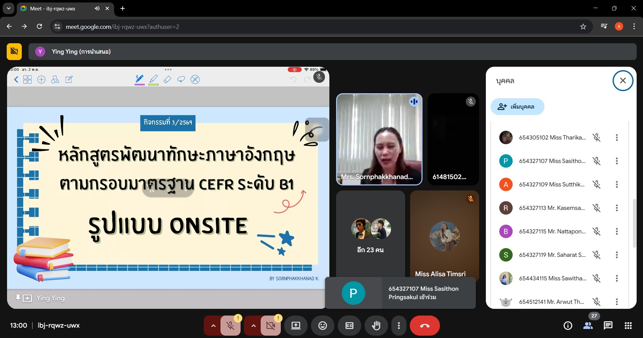Screen dimensions: 643x338
Task: Toggle the camera on or off
Action: pyautogui.click(x=270, y=326)
